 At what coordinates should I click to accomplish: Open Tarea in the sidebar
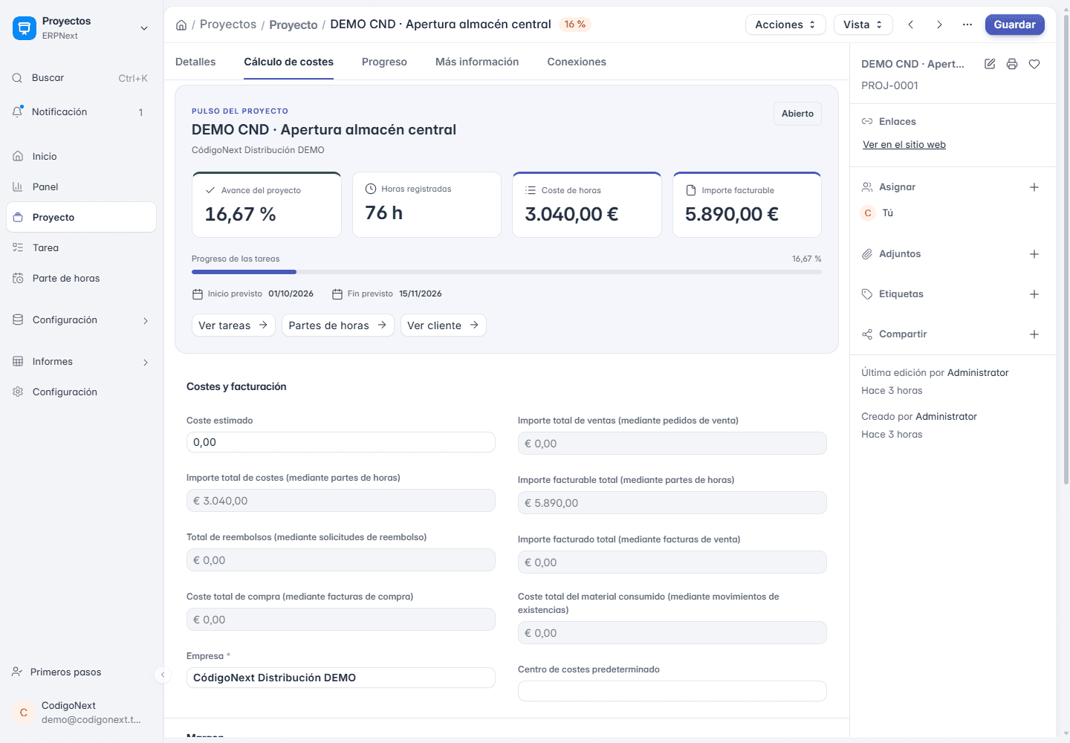[x=81, y=248]
